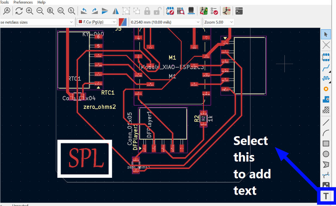This screenshot has height=206, width=336.
Task: Click the Module_XIAO-ESP32C3 label
Action: pyautogui.click(x=172, y=67)
